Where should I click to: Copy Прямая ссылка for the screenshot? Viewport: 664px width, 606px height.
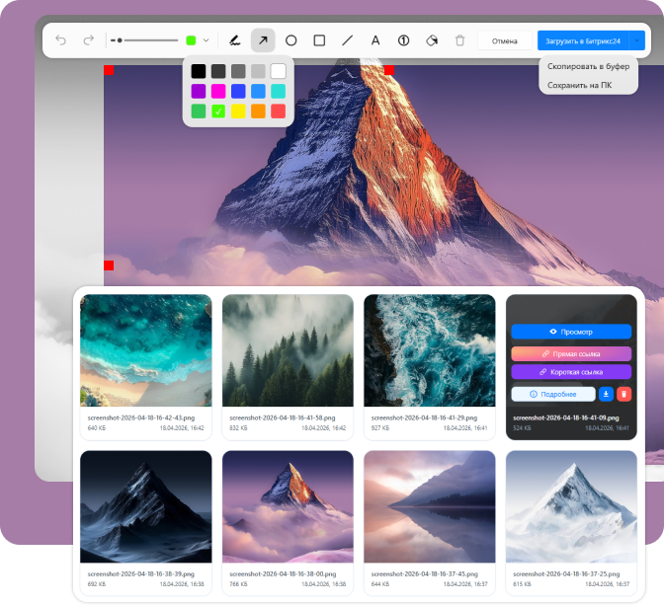[571, 354]
